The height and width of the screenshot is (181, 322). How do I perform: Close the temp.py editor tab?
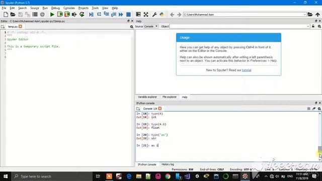pyautogui.click(x=20, y=27)
